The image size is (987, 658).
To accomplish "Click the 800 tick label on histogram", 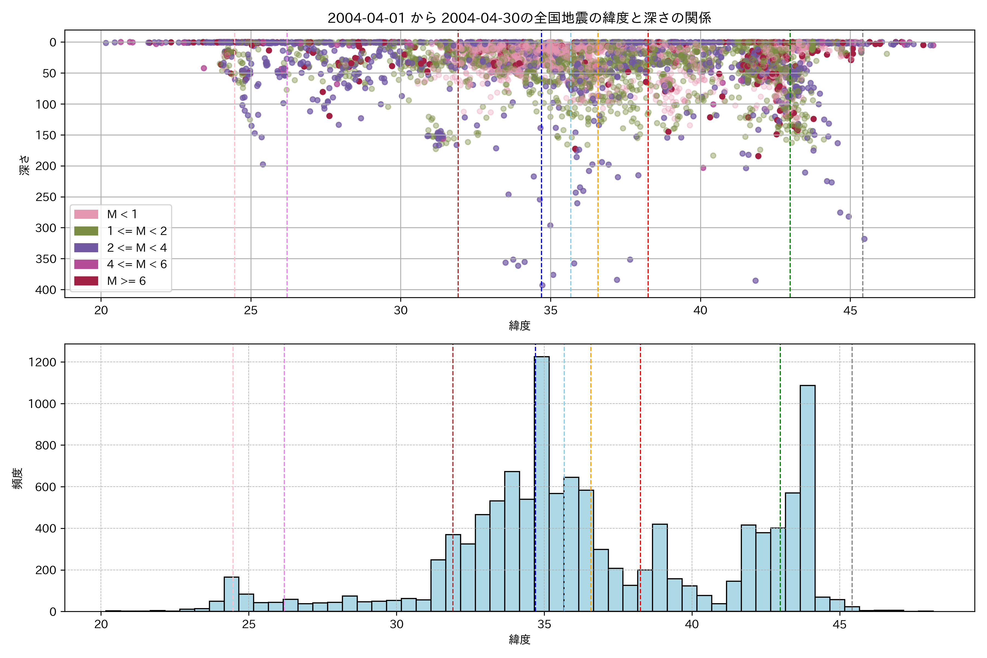I will click(x=45, y=445).
